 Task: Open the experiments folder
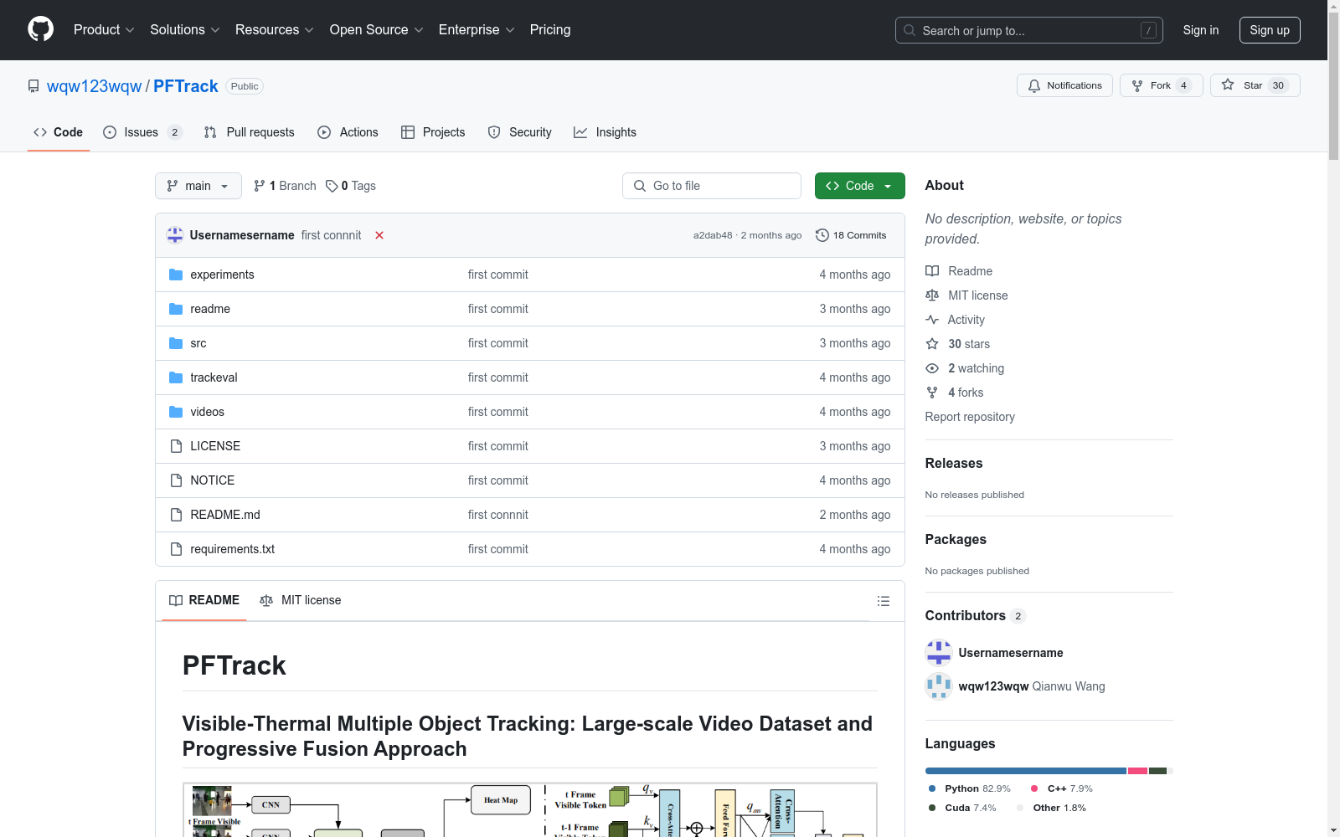[x=222, y=275]
